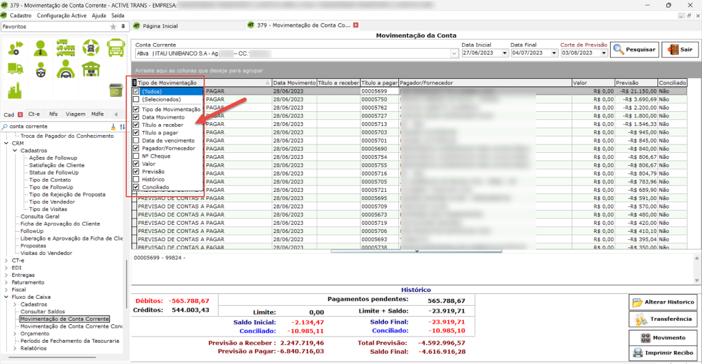The image size is (702, 364).
Task: Uncheck Título a pagar column checkbox
Action: [x=136, y=132]
